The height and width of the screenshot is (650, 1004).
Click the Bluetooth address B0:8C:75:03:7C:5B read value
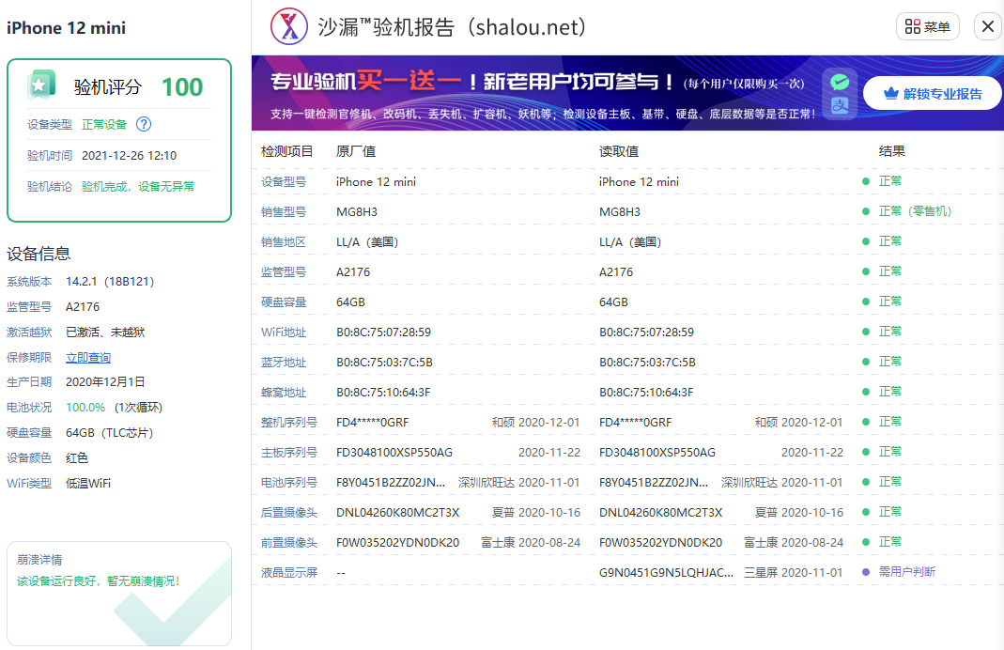pos(647,363)
